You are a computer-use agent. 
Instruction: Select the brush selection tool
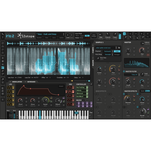click(3, 71)
